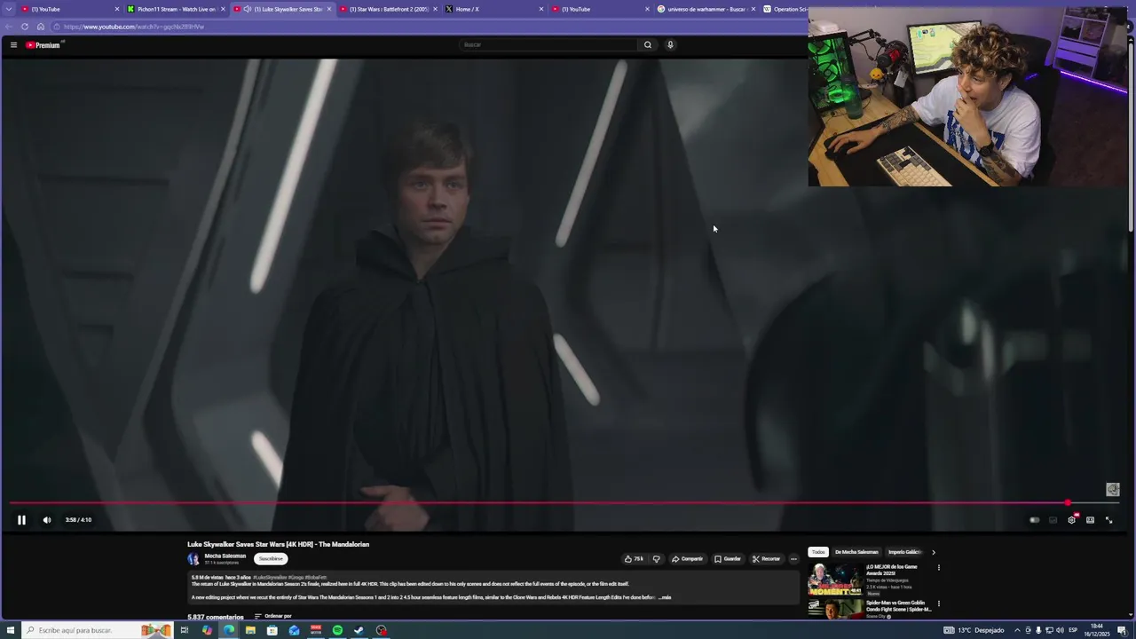
Task: Switch to theater mode view
Action: tap(1090, 520)
